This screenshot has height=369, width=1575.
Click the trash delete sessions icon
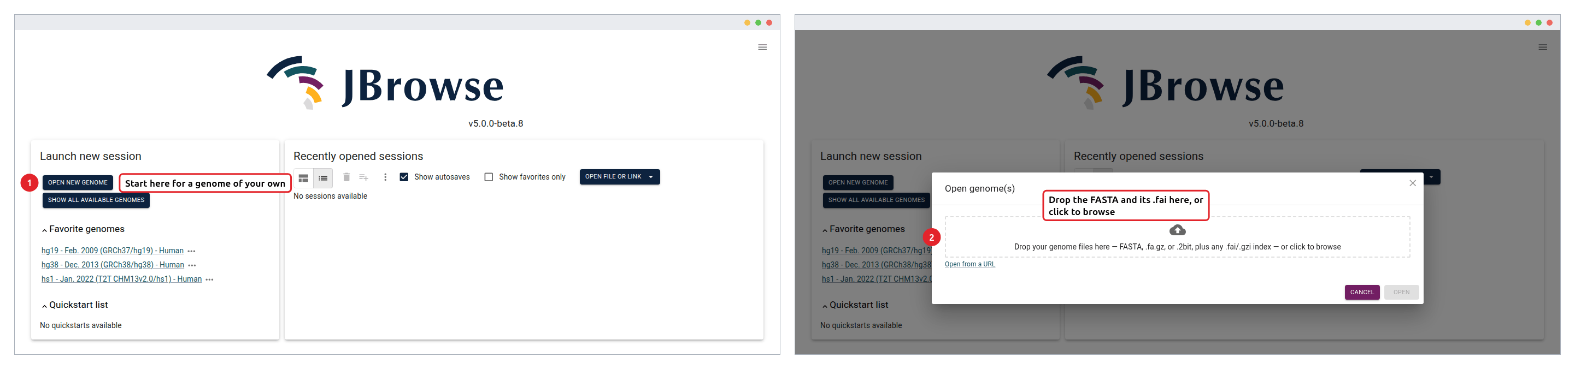[346, 177]
